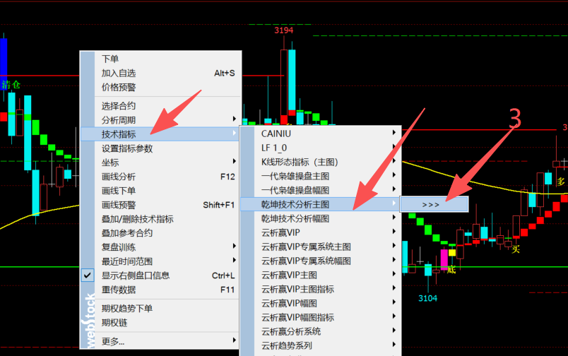Expand 复盘训练 submenu

(x=119, y=247)
